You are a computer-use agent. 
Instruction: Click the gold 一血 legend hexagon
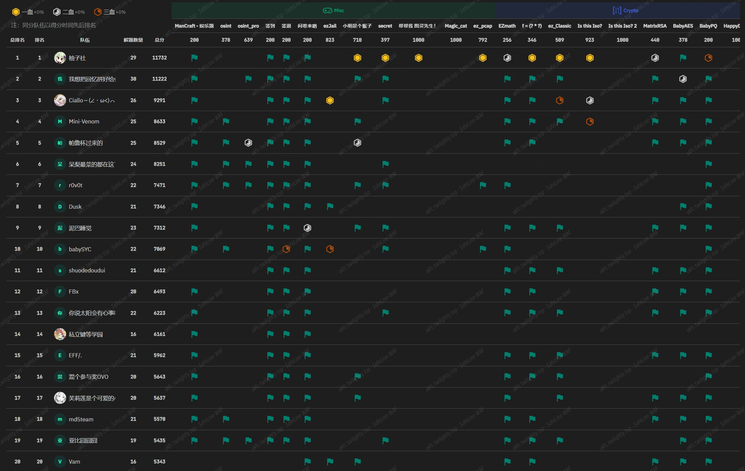(x=15, y=12)
